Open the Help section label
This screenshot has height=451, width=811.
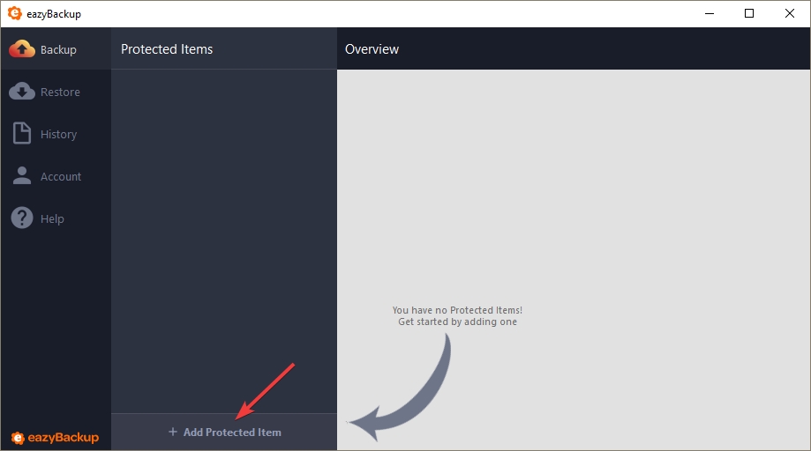coord(52,218)
